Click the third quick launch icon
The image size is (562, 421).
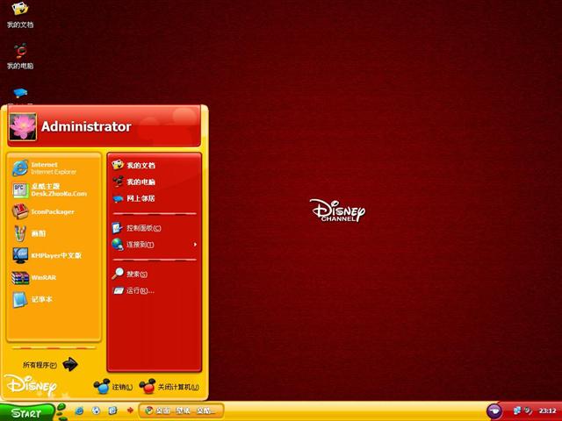pos(112,410)
